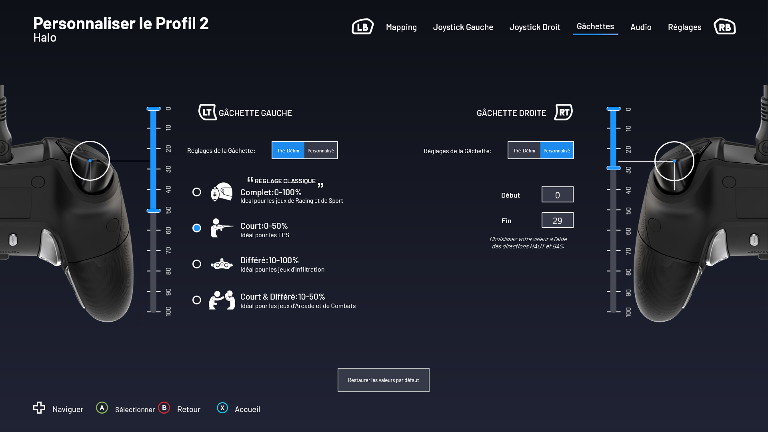Viewport: 768px width, 432px height.
Task: Click the RT right trigger icon
Action: (563, 112)
